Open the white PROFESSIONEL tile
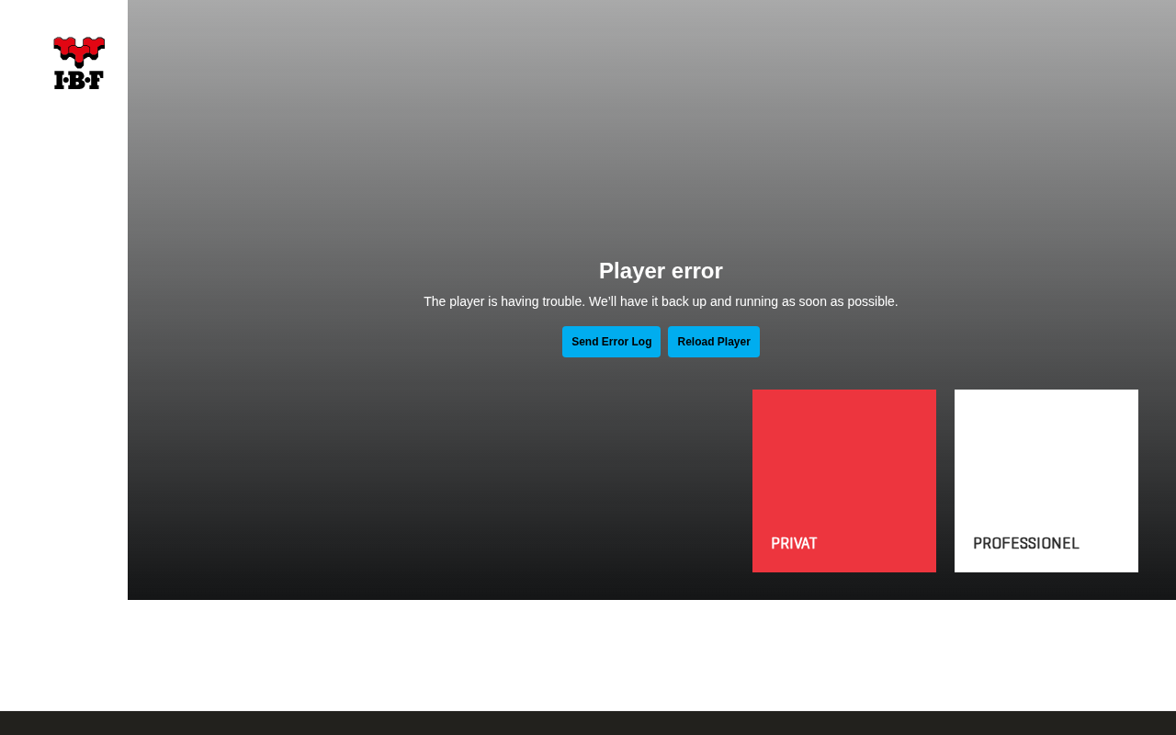Viewport: 1176px width, 735px height. [1046, 481]
